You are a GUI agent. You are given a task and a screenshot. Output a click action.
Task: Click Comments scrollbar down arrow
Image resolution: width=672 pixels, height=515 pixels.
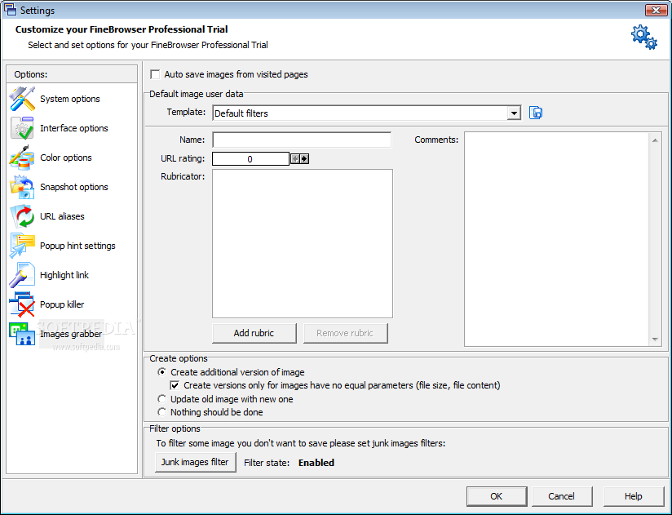coord(655,339)
